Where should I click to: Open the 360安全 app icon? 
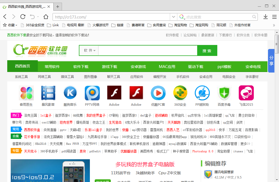(x=180, y=93)
